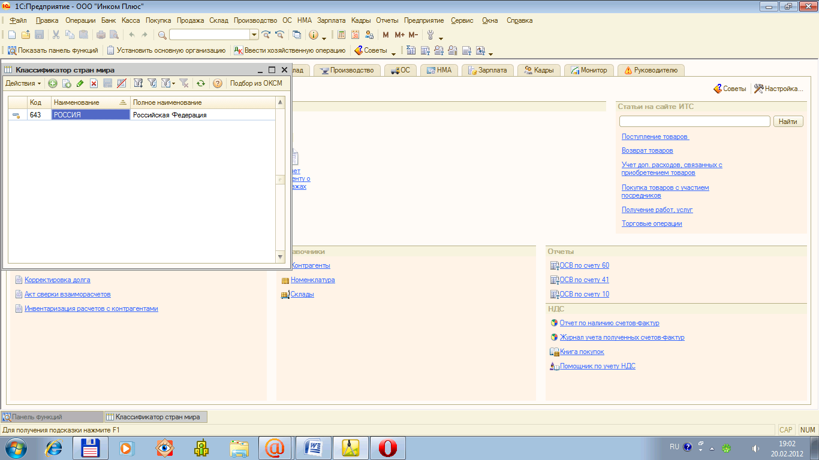The image size is (819, 460).
Task: Click the magnifier Search icon in toolbar
Action: coord(162,35)
